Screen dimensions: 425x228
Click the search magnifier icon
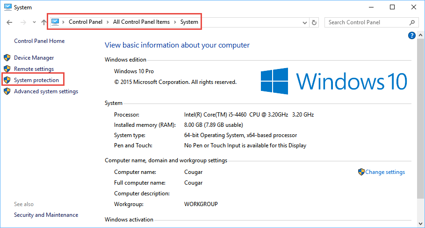point(412,22)
